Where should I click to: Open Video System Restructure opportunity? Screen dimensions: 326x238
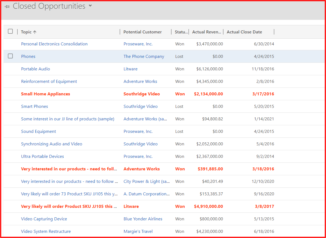pos(46,231)
